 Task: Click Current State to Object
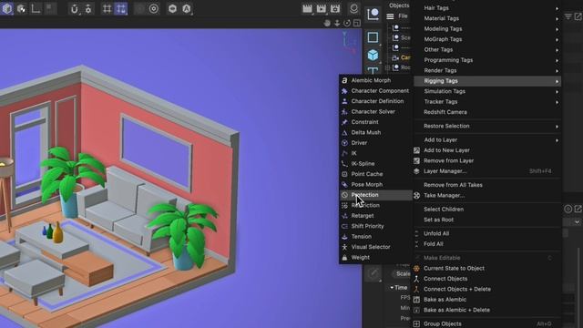(x=487, y=268)
